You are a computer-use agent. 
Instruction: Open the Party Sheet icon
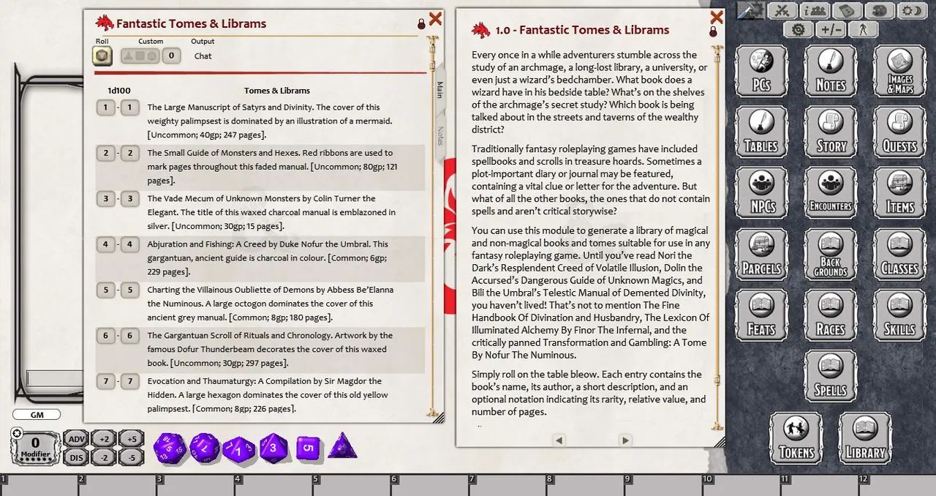815,11
